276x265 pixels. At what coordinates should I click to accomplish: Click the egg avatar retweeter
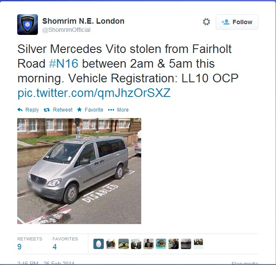click(x=99, y=244)
